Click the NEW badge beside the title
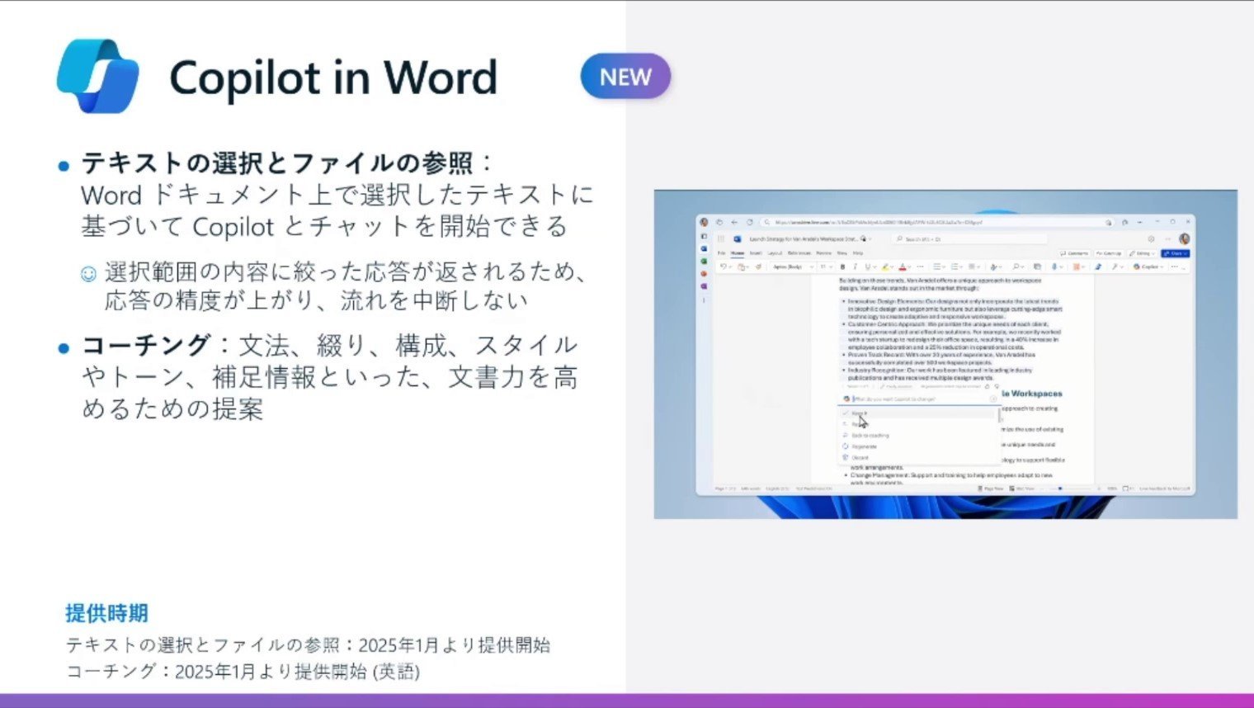Screen dimensions: 1254x708 (x=625, y=77)
